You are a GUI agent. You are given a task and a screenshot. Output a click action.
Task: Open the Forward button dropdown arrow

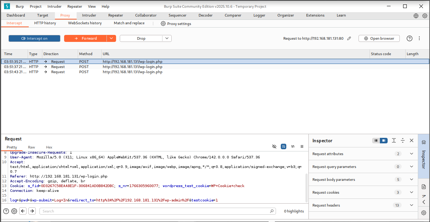pyautogui.click(x=111, y=38)
